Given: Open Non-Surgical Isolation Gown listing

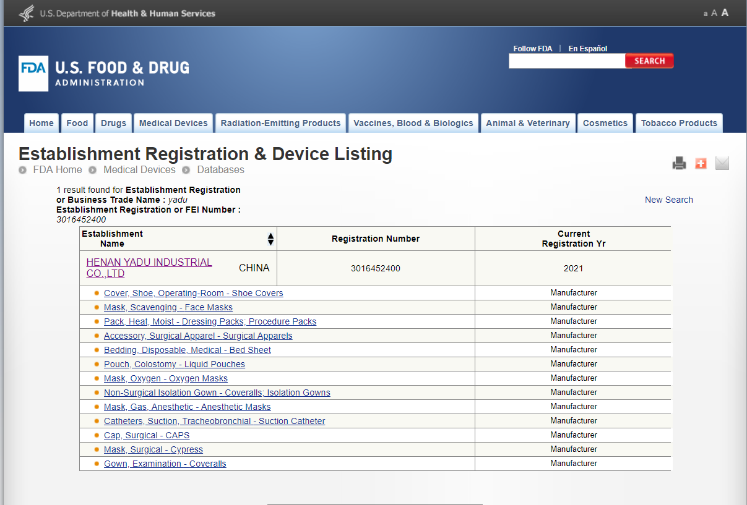Looking at the screenshot, I should click(217, 393).
